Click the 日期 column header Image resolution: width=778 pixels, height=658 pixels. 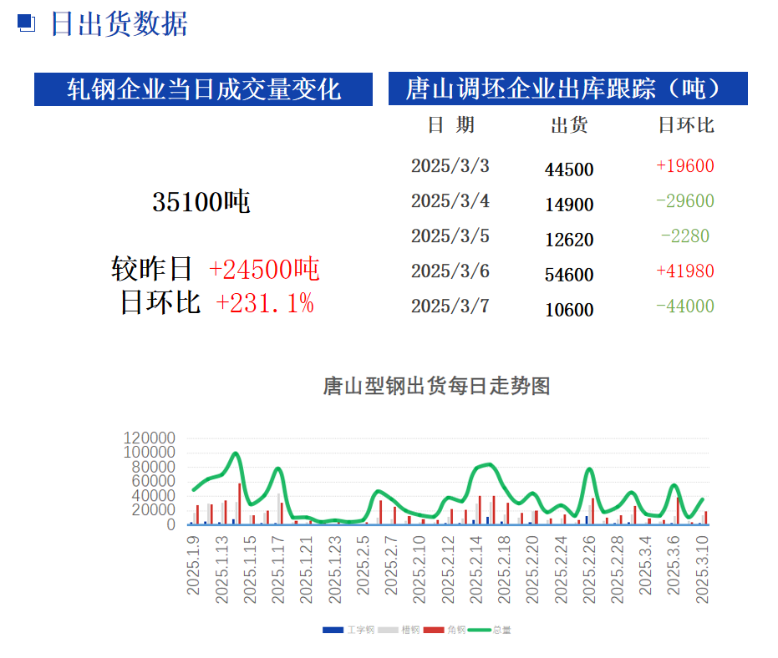click(x=450, y=125)
